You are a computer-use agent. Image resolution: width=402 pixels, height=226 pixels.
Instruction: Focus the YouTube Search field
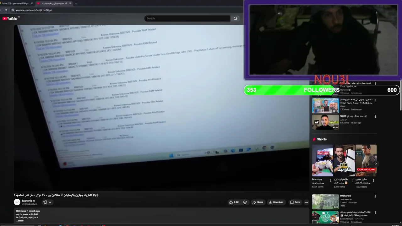187,19
